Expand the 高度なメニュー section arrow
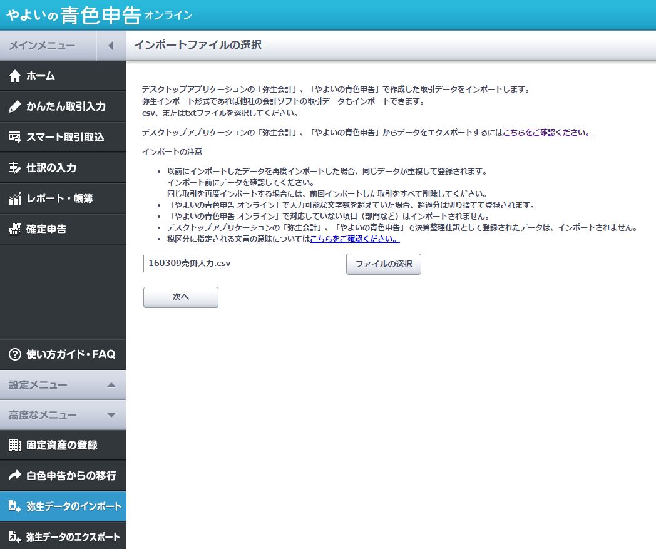 tap(111, 415)
